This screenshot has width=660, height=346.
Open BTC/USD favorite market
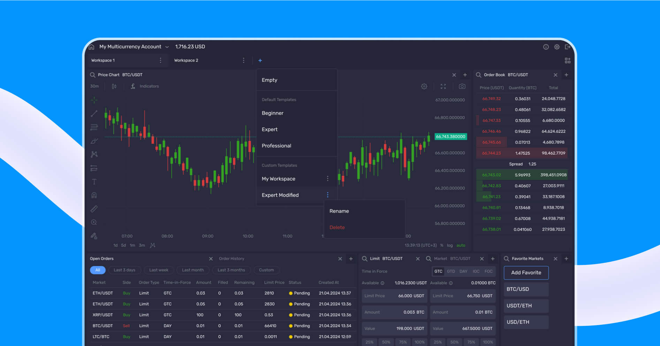tap(526, 289)
